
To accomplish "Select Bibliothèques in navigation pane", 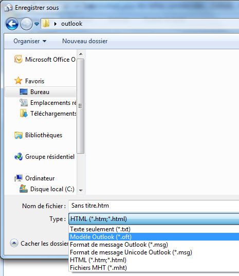I will pos(44,135).
